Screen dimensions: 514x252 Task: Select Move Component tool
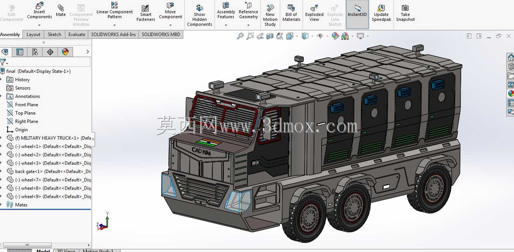pyautogui.click(x=170, y=11)
